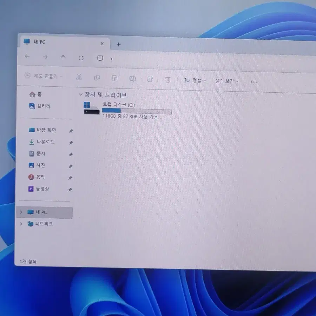Click the 1개 항목 status bar text

point(28,262)
